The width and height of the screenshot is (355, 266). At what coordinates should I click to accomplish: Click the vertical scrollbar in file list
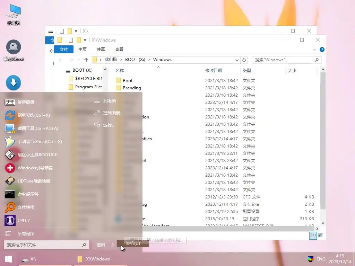[323, 140]
